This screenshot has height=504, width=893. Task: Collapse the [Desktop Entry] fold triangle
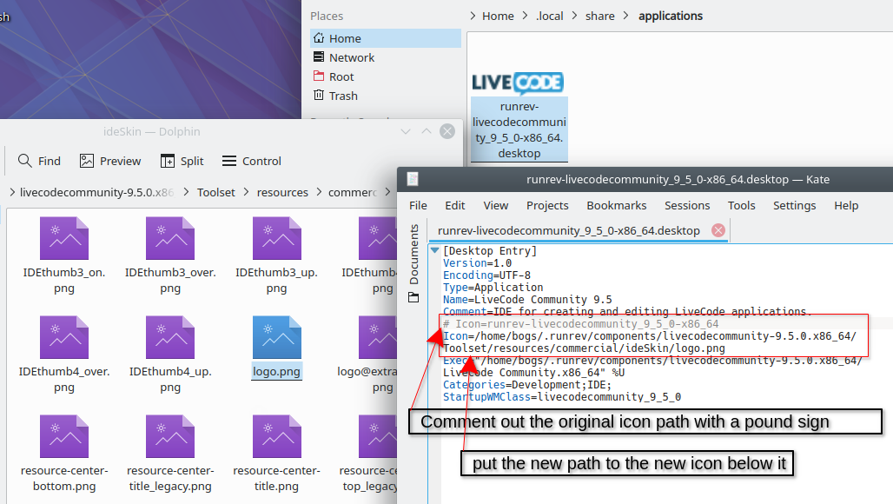[x=435, y=250]
